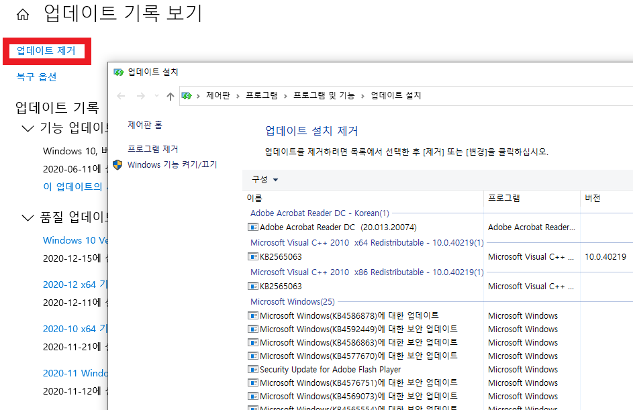633x410 pixels.
Task: Collapse the Visual C++ 2010 x64 Redistributable group
Action: pos(367,242)
